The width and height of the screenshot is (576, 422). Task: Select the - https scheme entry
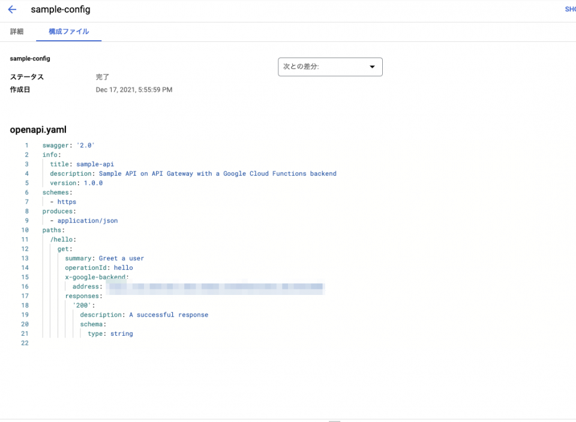67,201
